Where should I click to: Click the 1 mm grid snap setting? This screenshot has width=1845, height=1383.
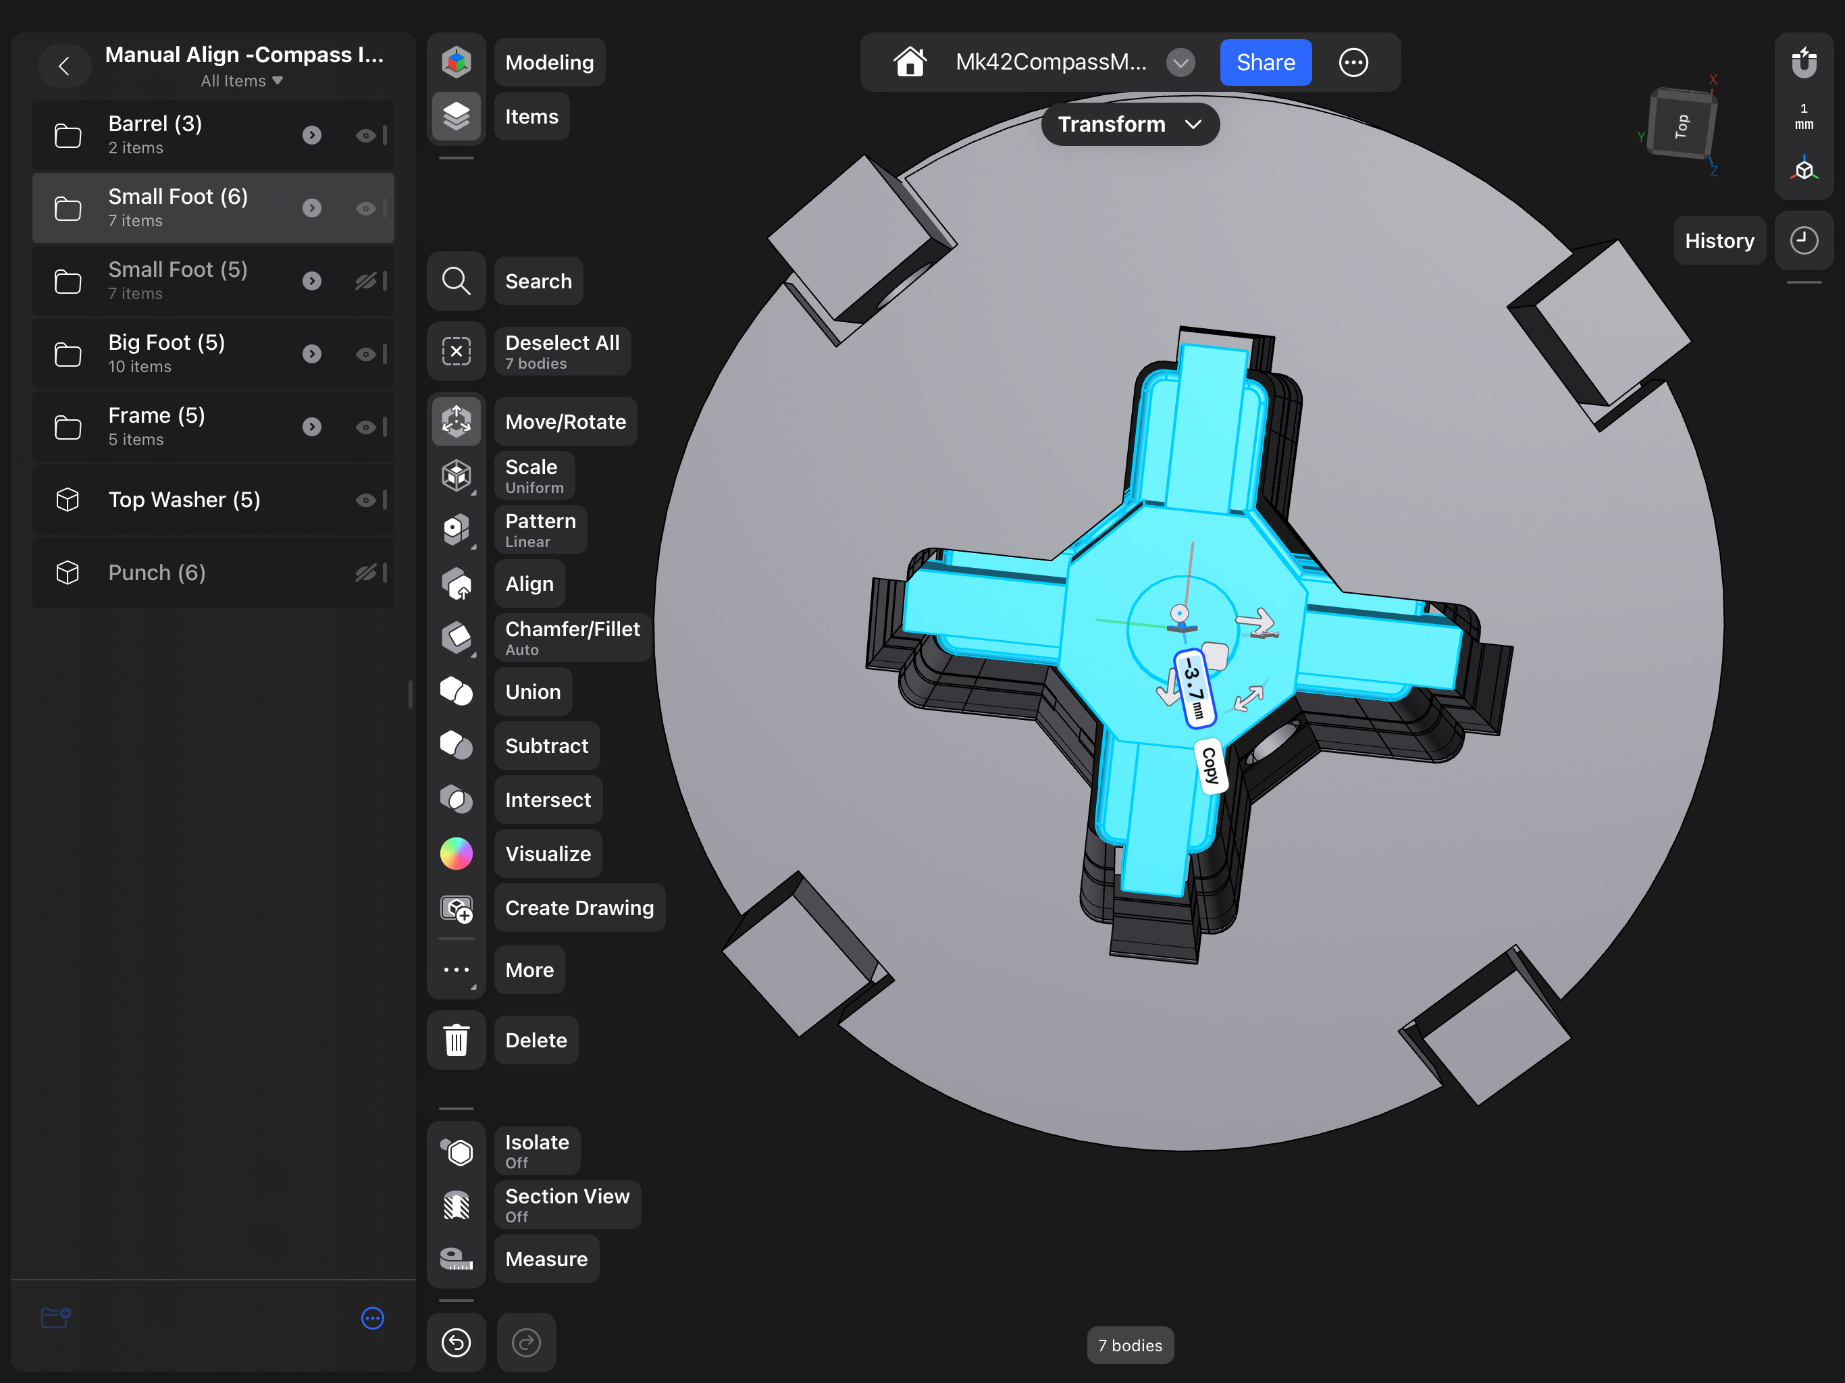click(x=1804, y=117)
